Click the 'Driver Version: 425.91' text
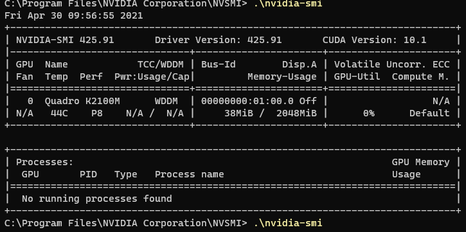466x232 pixels. (x=218, y=40)
